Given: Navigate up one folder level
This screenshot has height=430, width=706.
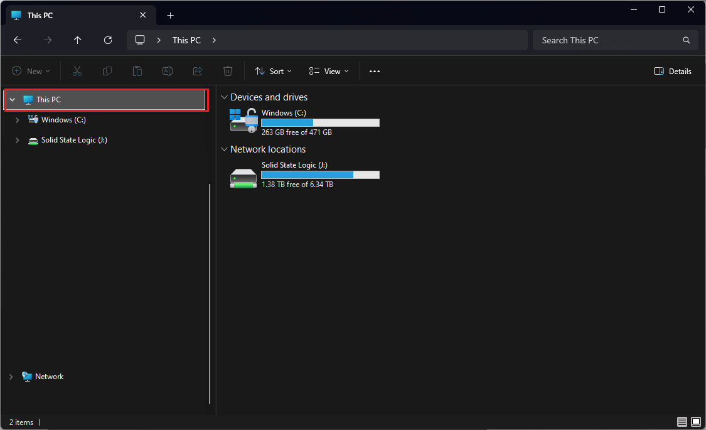Looking at the screenshot, I should (x=77, y=40).
